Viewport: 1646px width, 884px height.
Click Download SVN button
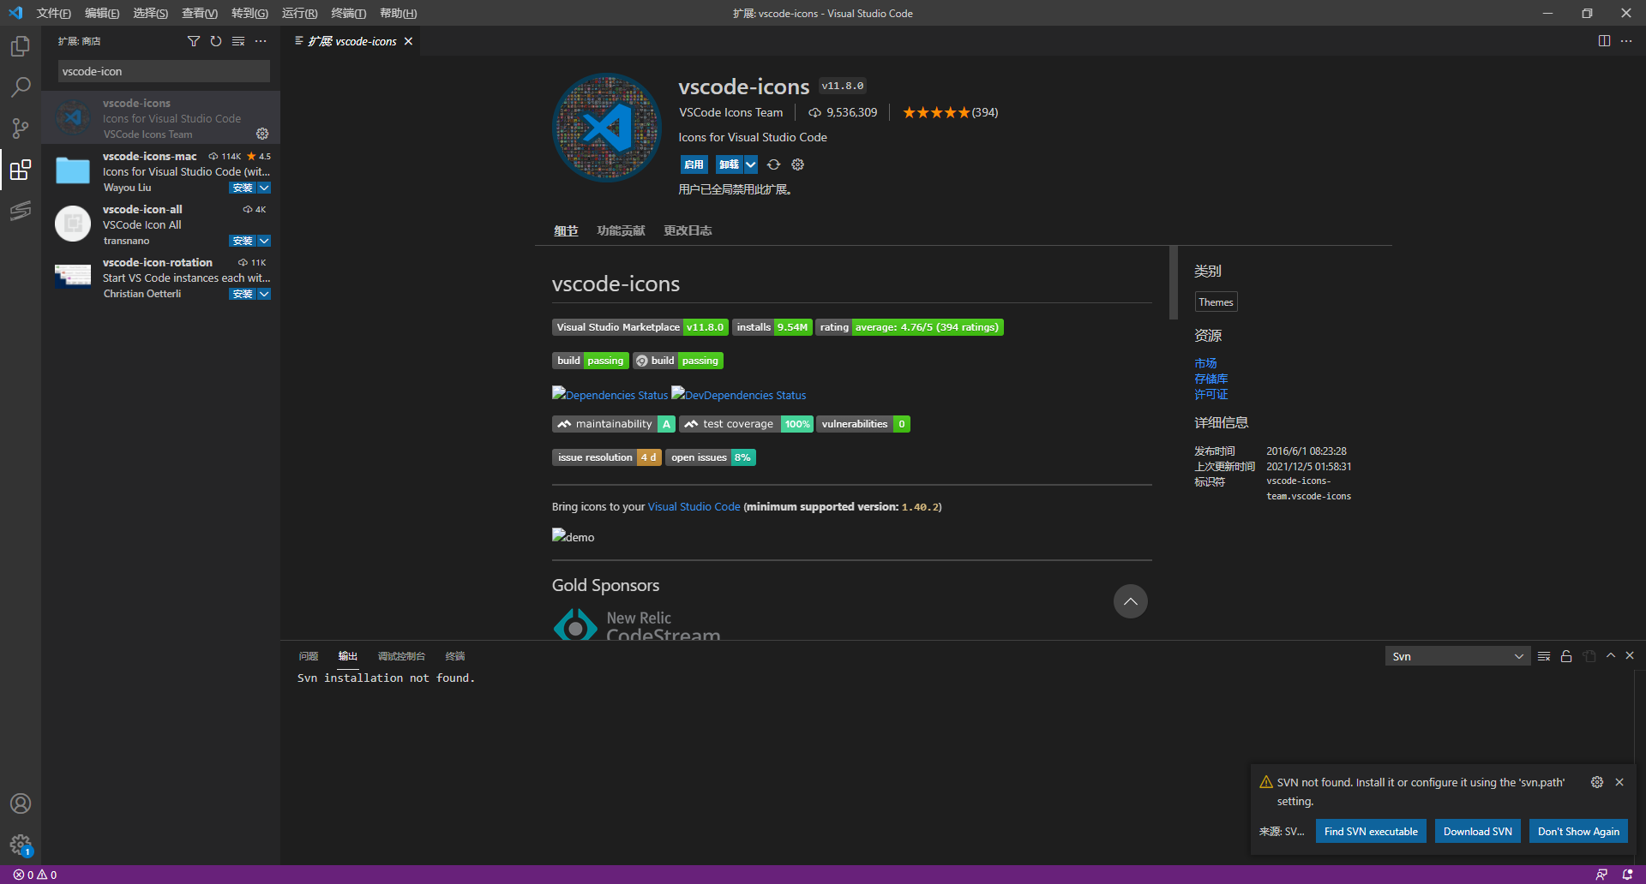pos(1478,832)
